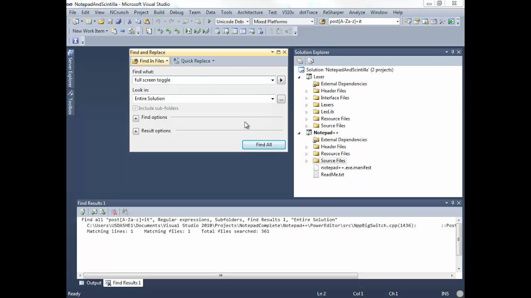Click the Paste clipboard icon
Screen dimensions: 531x298
147,22
